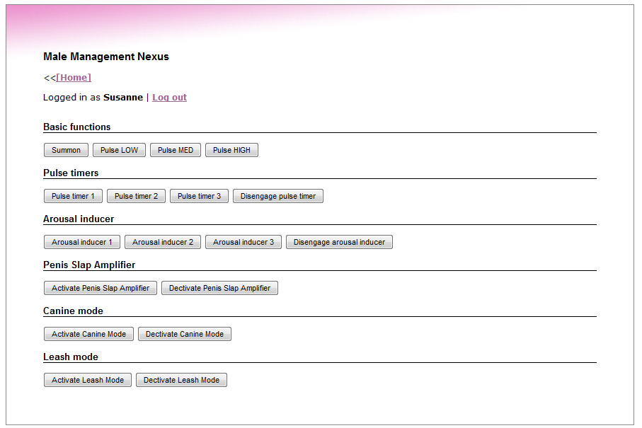The width and height of the screenshot is (642, 428).
Task: Start Pulse timer 1
Action: [x=73, y=196]
